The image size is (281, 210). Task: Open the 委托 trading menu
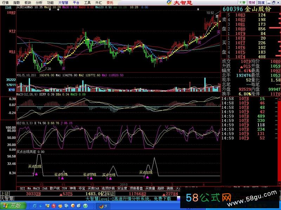[110, 2]
